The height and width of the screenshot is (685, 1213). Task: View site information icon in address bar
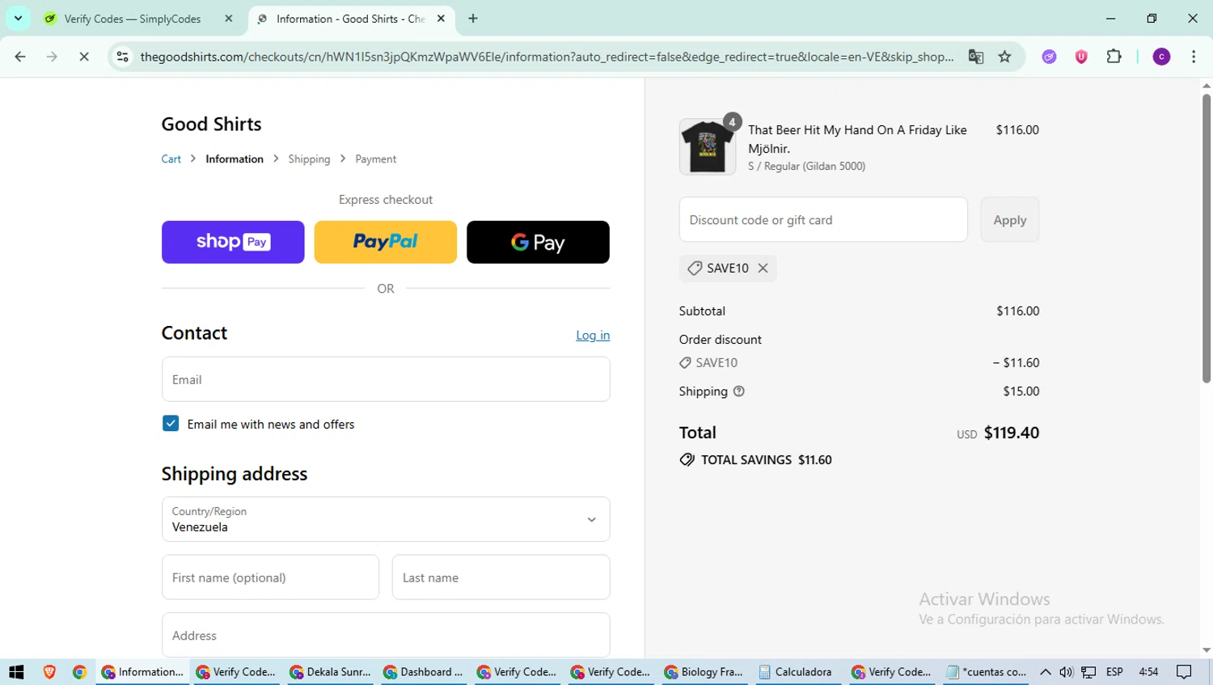(123, 57)
